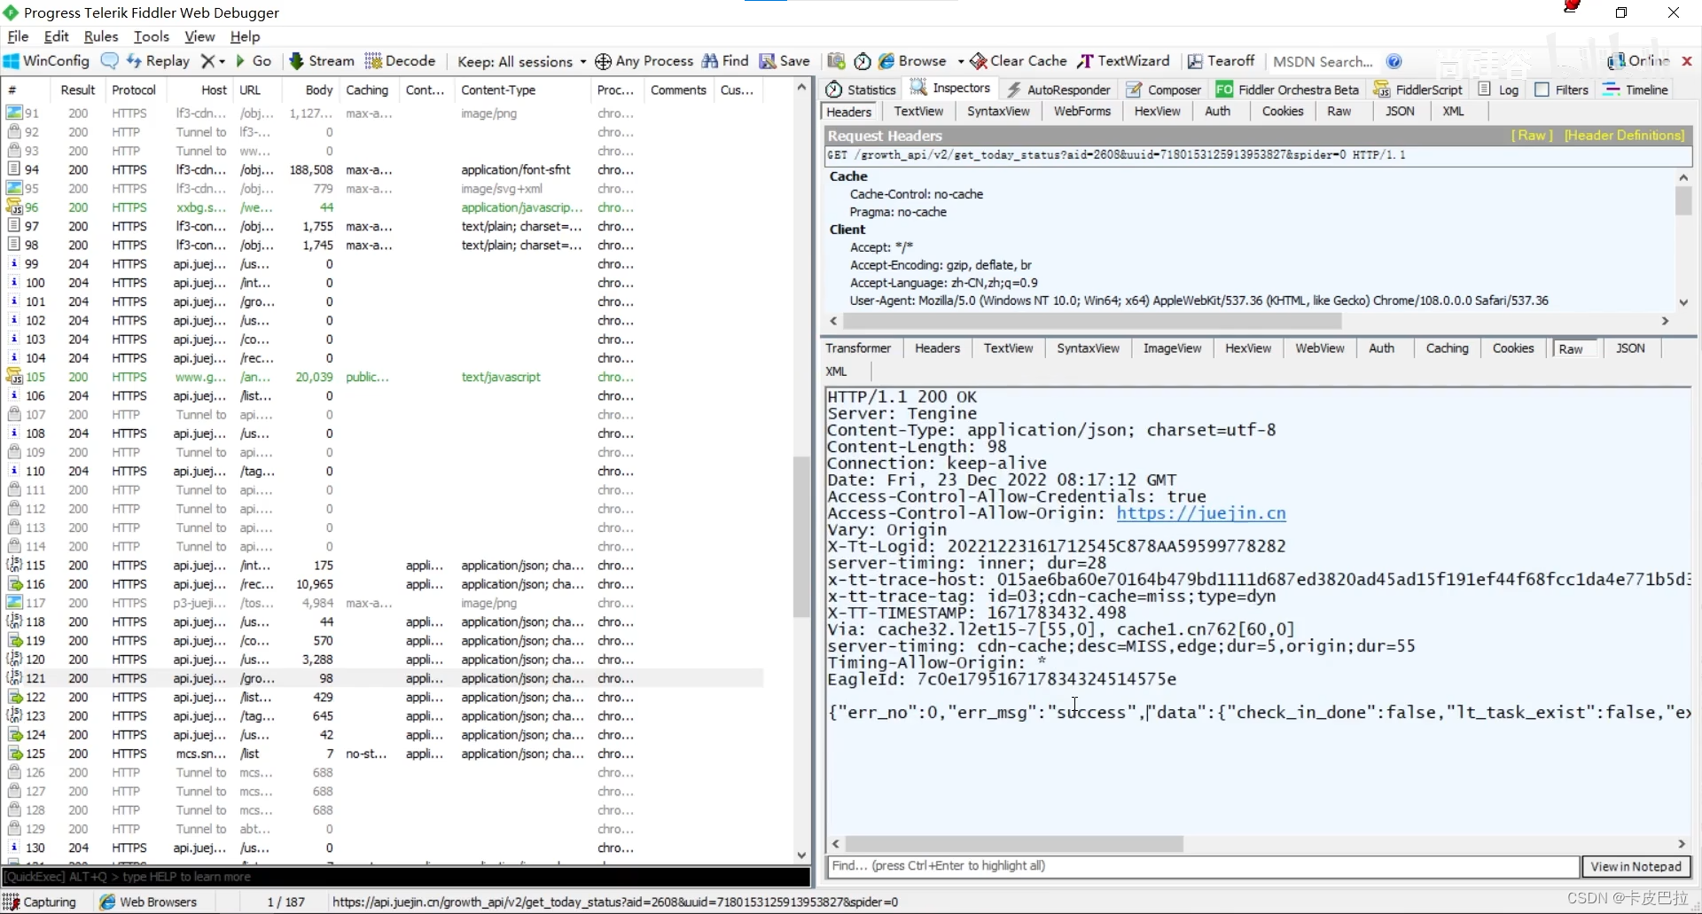Select response Transformer tab
The height and width of the screenshot is (914, 1702).
858,348
